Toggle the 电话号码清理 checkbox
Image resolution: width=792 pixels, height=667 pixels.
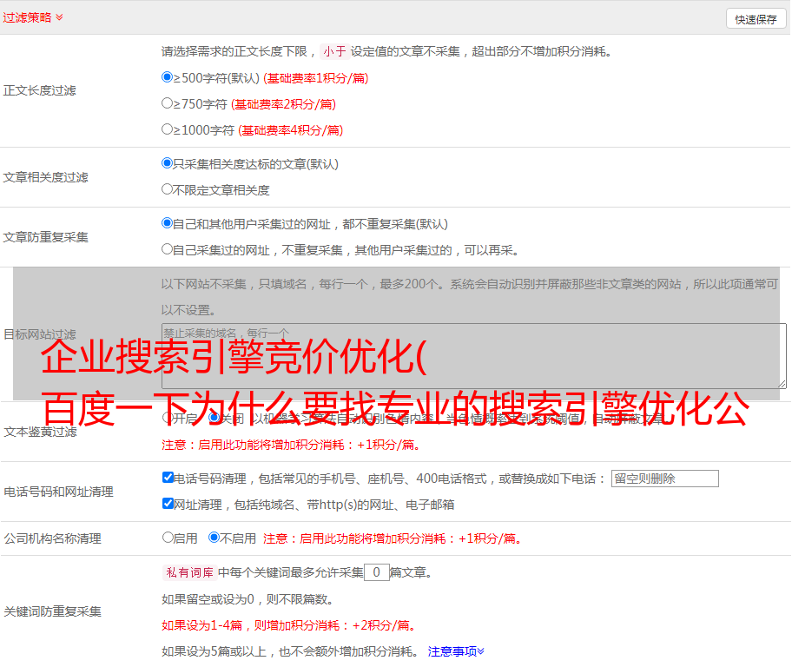[x=168, y=478]
